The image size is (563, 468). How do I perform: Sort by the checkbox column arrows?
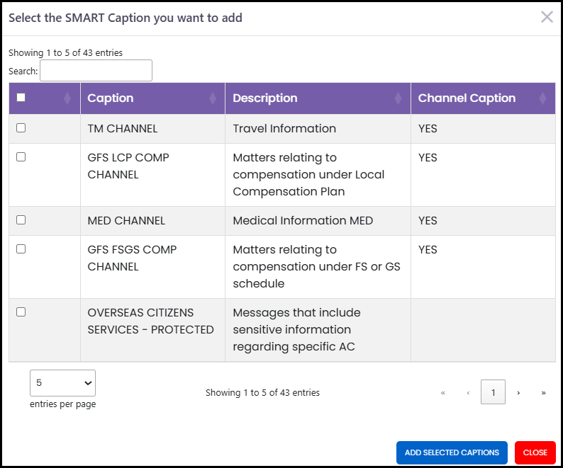[67, 98]
